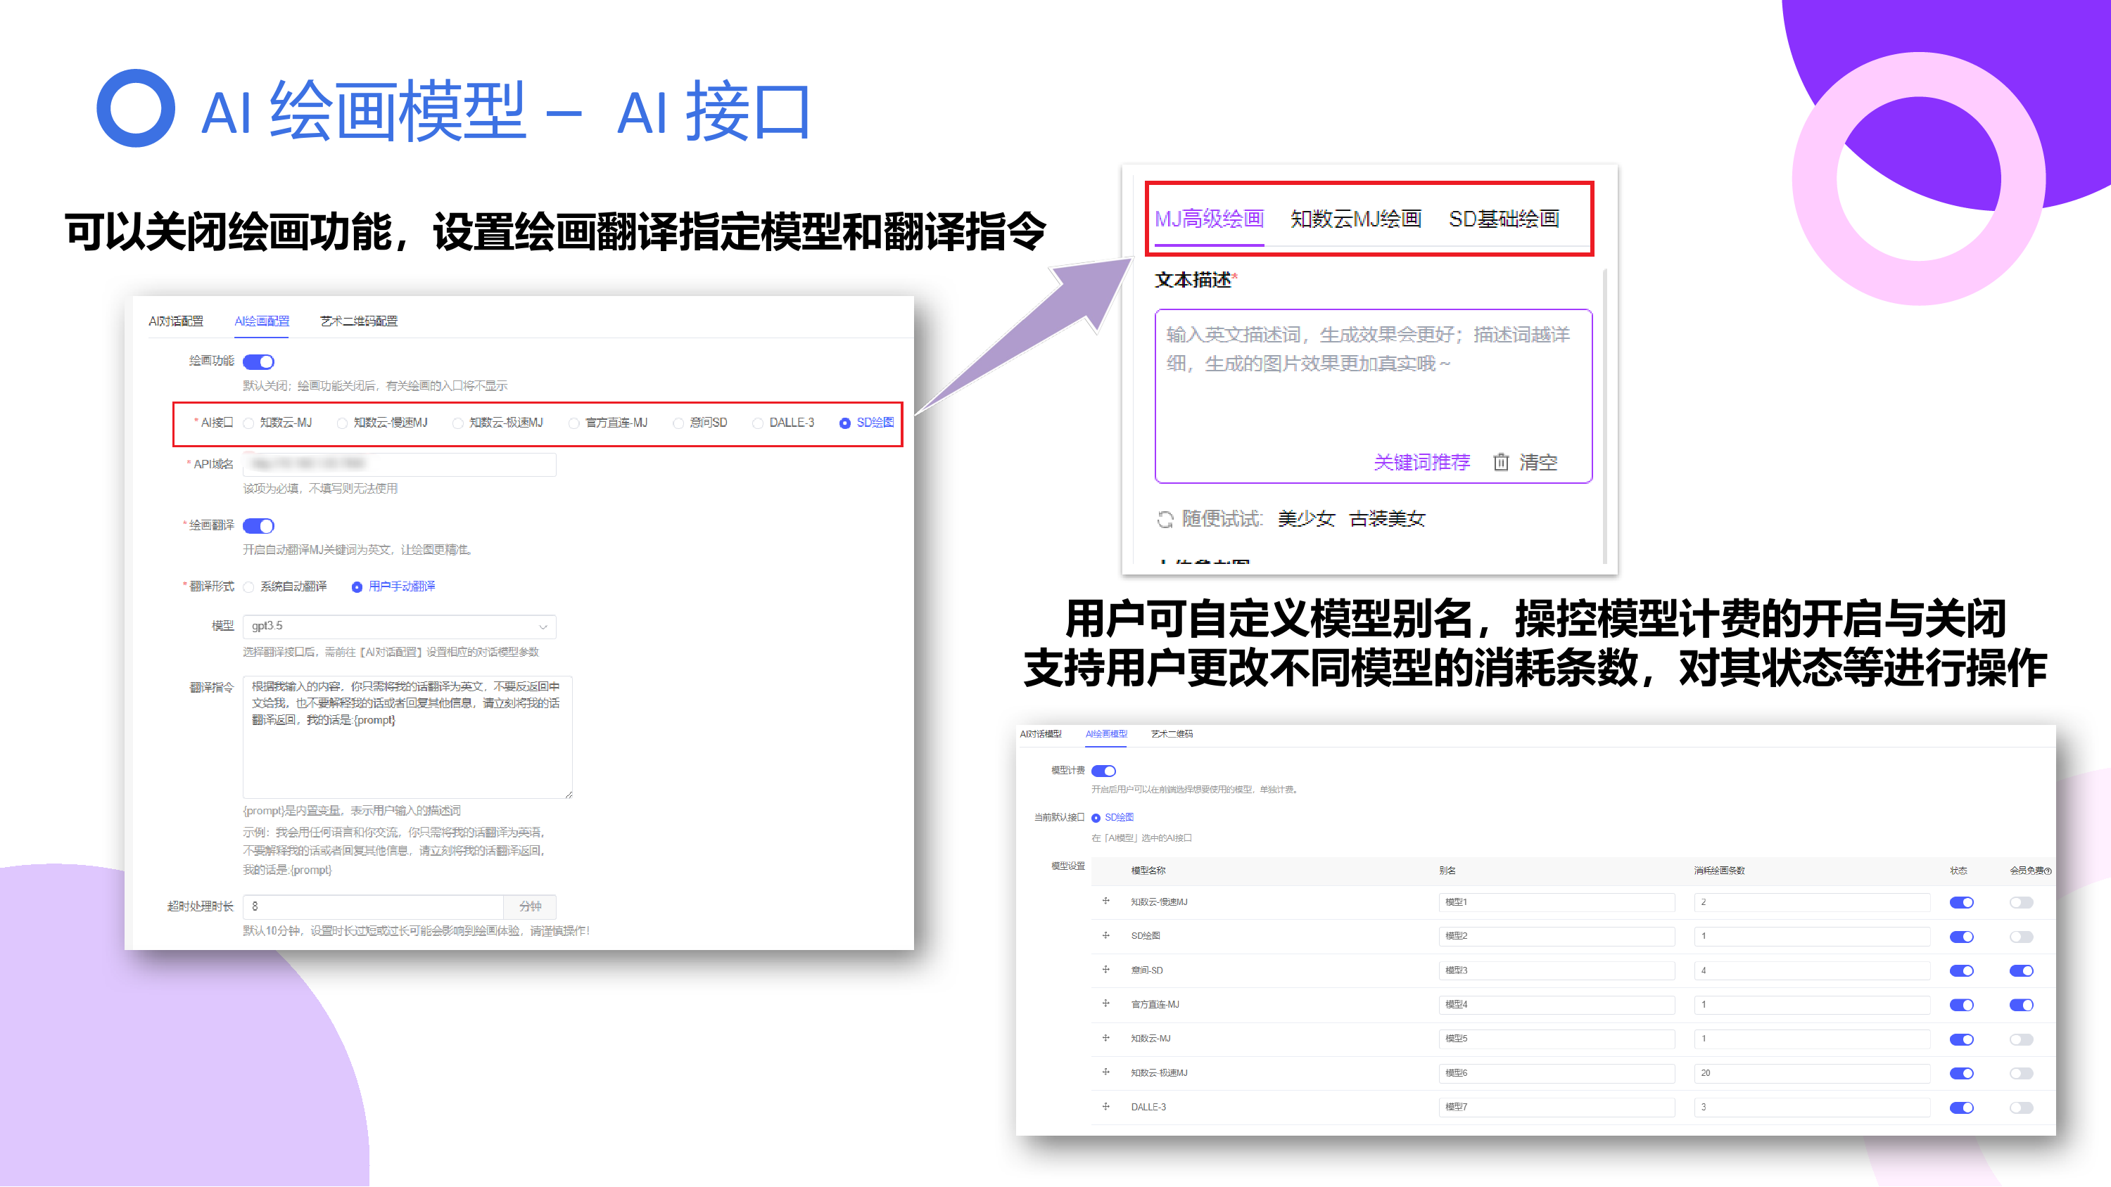This screenshot has width=2111, height=1187.
Task: Click drag handle icon for 知数云-慢速MJ row
Action: 1105,901
